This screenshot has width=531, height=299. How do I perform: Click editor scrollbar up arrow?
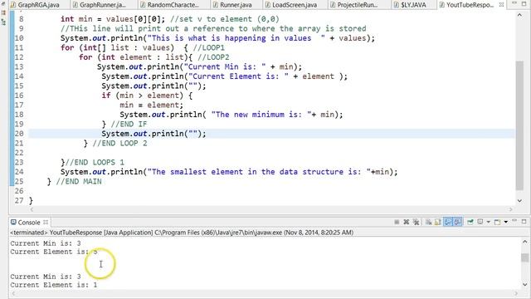[519, 15]
